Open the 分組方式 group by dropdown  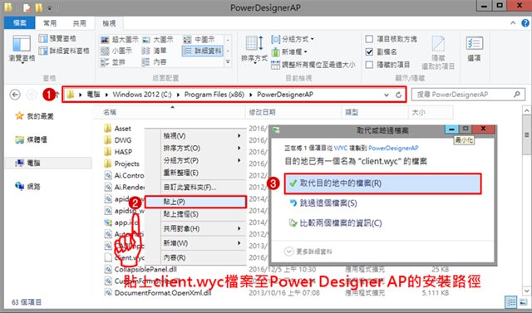293,39
